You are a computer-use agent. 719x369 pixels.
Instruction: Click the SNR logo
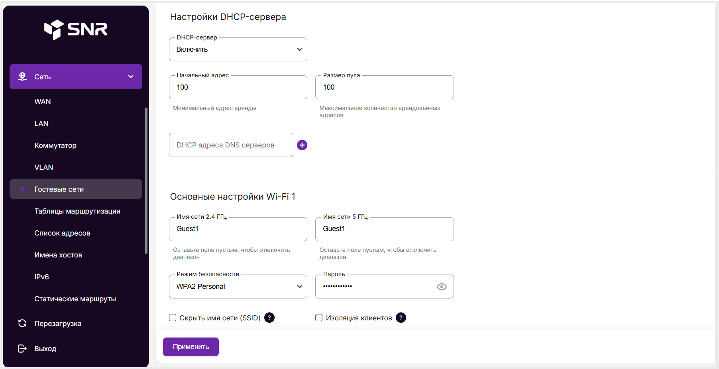(76, 29)
